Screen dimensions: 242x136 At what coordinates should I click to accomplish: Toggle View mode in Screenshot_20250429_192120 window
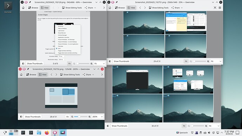[x=45, y=8]
